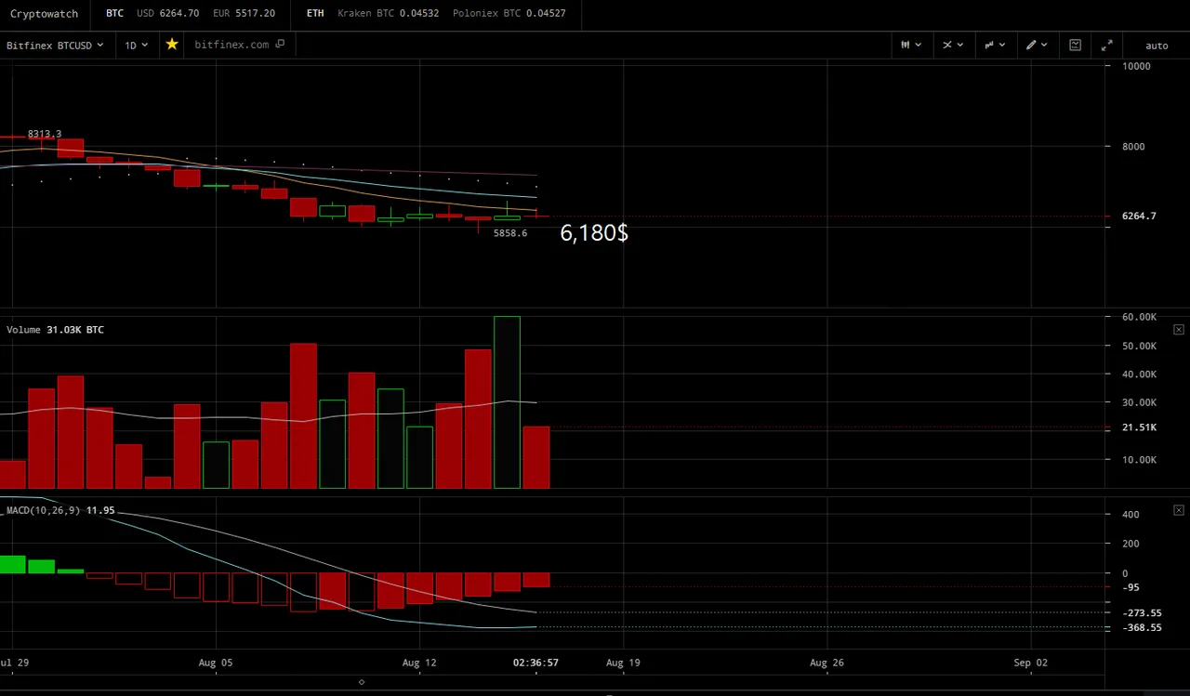Click the tallest green volume bar
The width and height of the screenshot is (1190, 696).
coord(507,402)
